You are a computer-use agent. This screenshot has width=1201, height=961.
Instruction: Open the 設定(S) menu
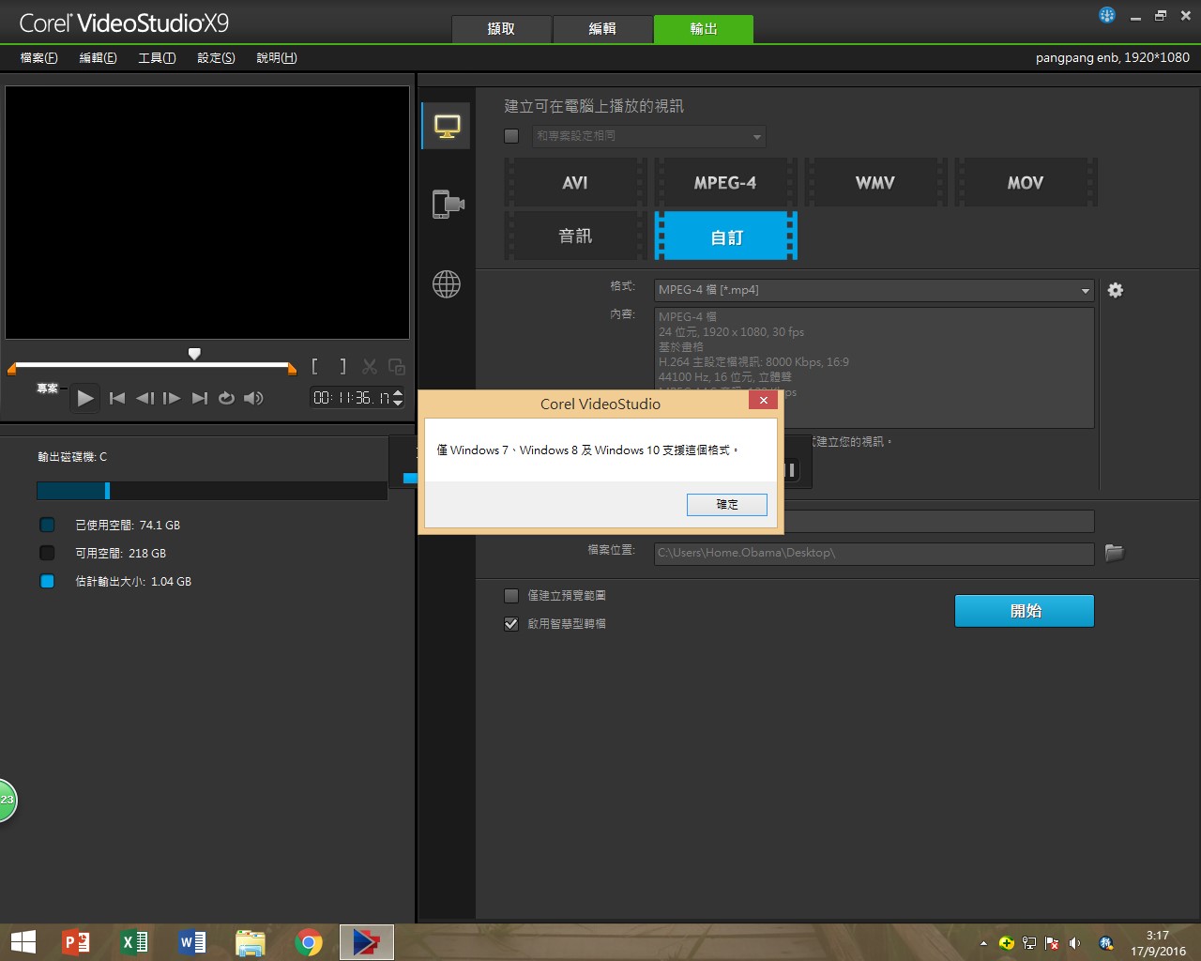[x=216, y=58]
